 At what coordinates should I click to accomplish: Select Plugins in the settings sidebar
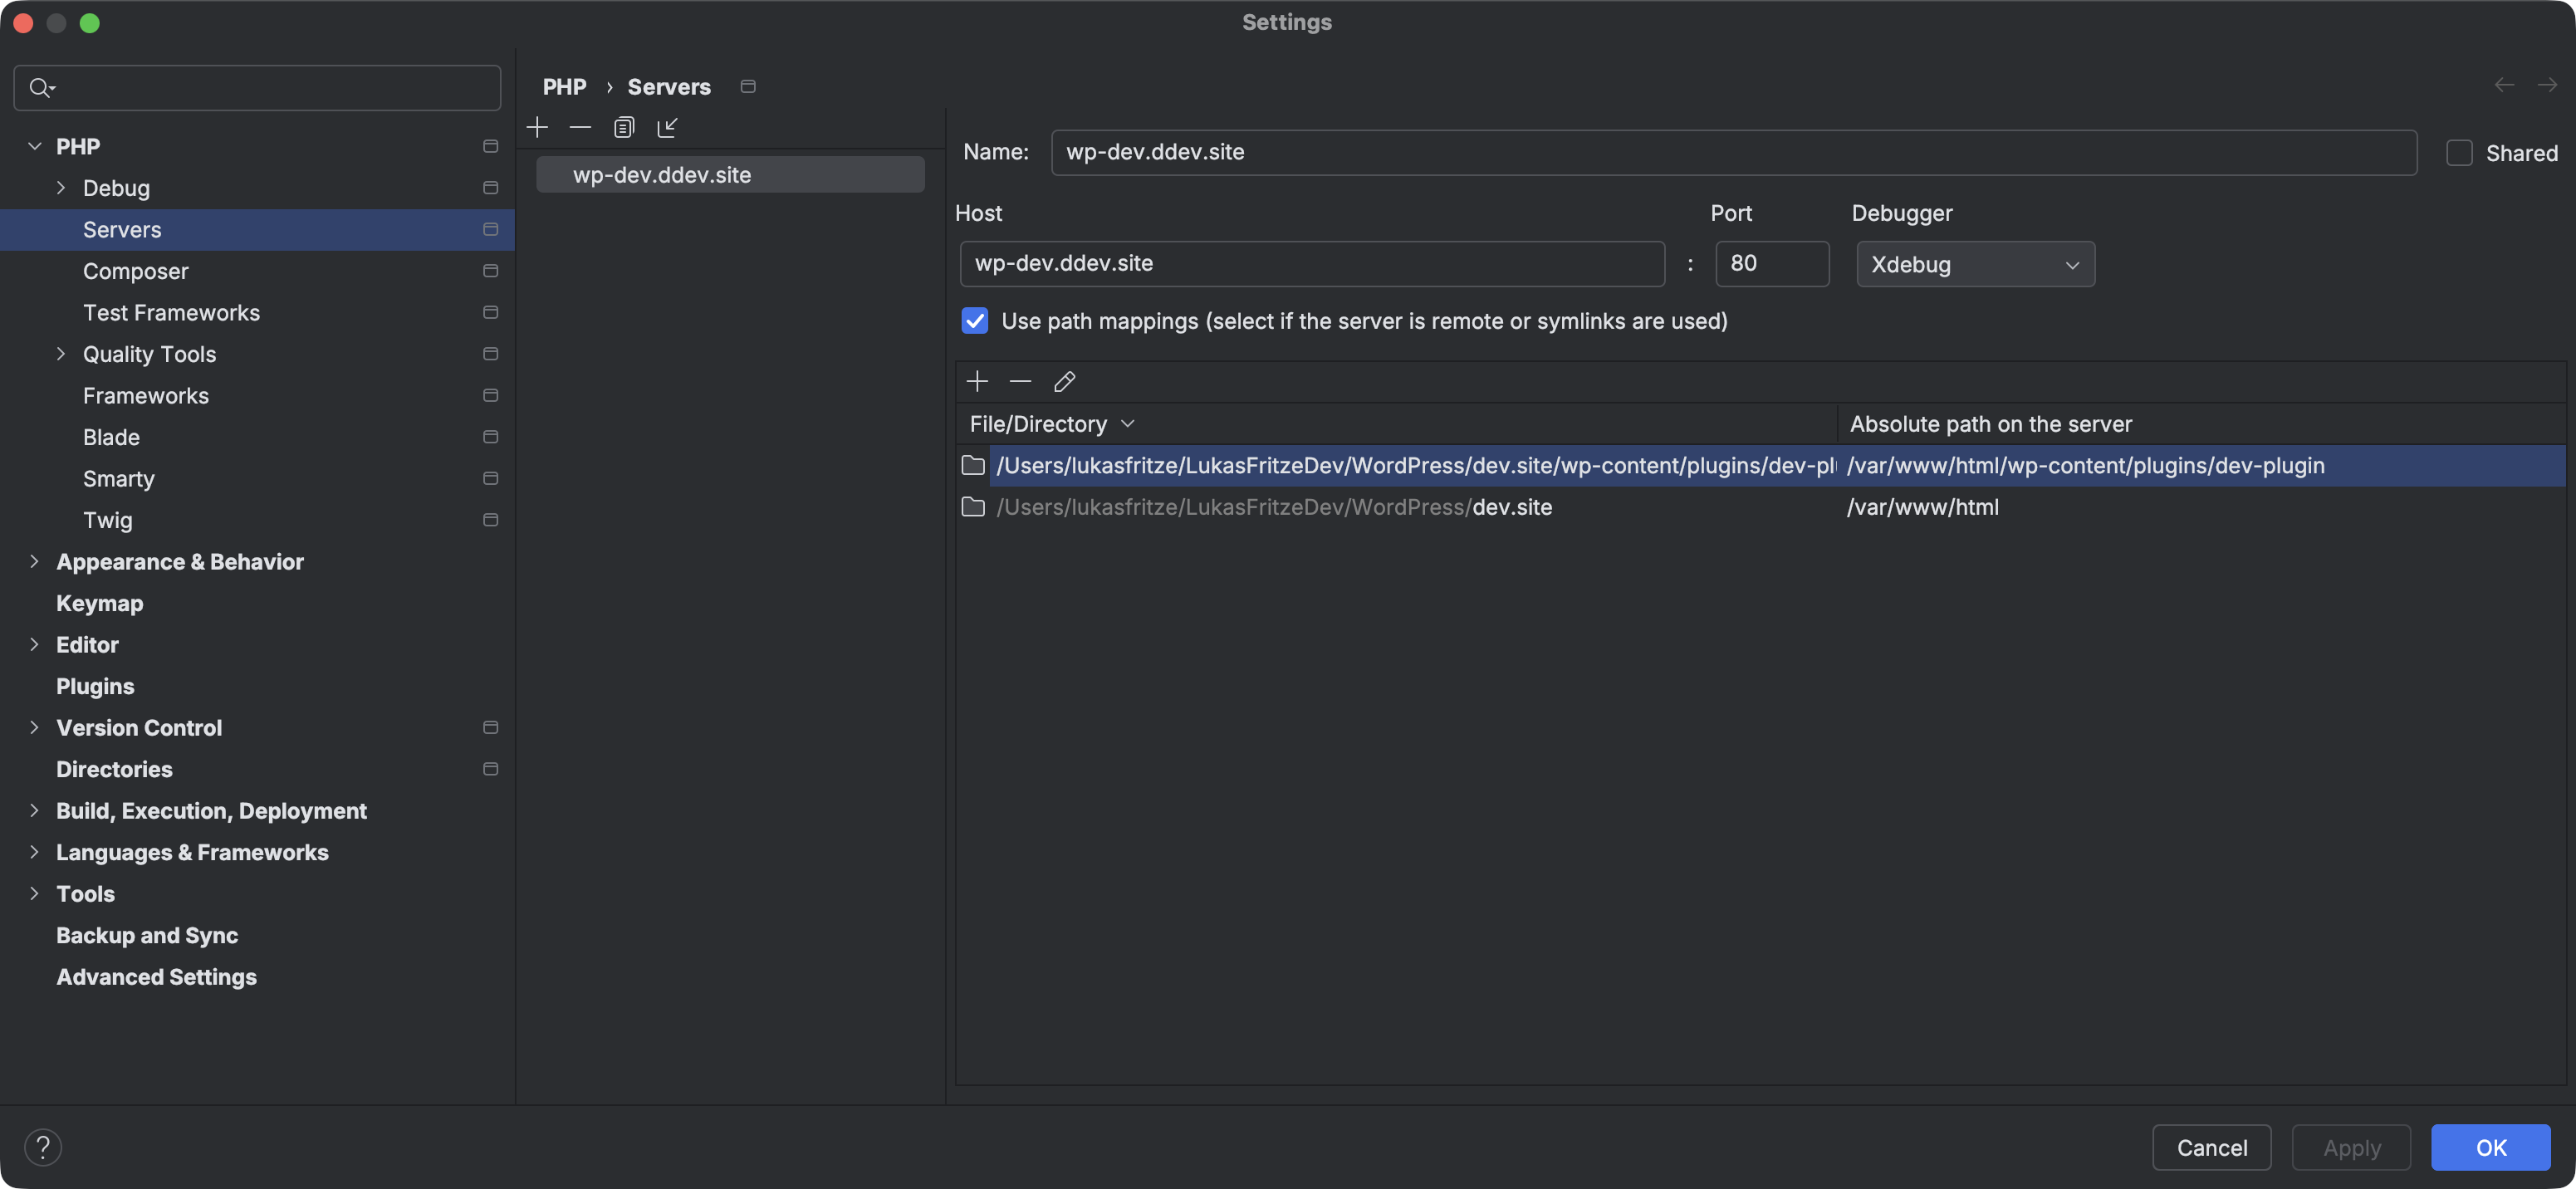tap(94, 686)
